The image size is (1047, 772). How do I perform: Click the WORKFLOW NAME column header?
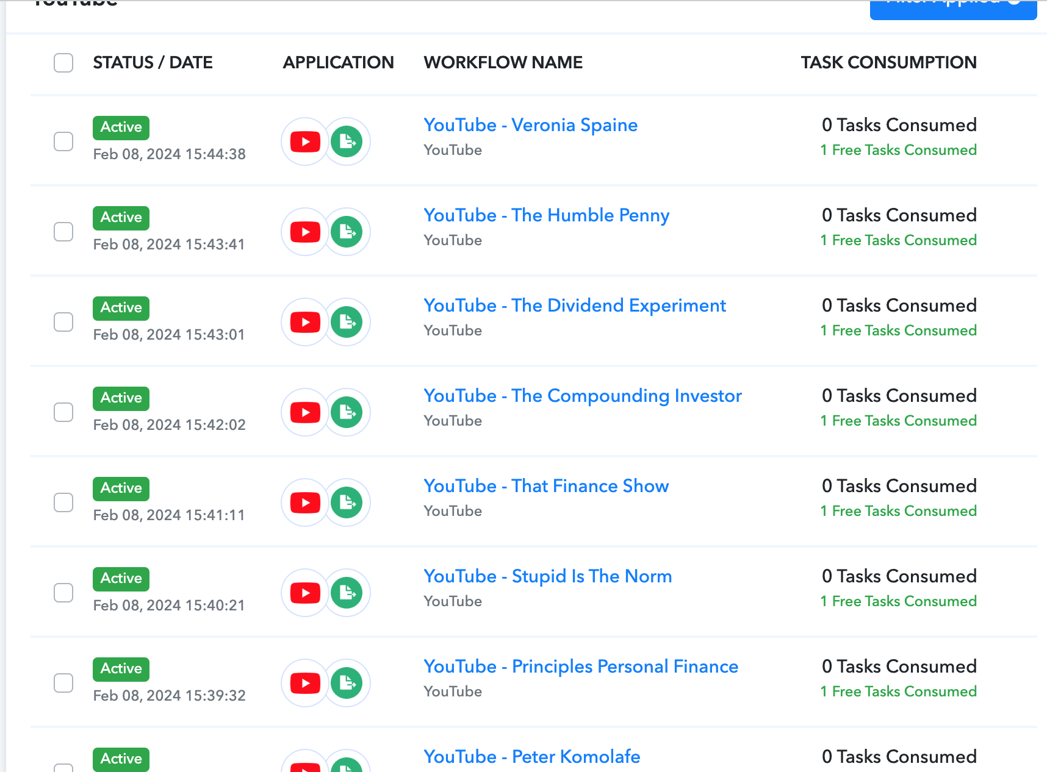tap(503, 62)
